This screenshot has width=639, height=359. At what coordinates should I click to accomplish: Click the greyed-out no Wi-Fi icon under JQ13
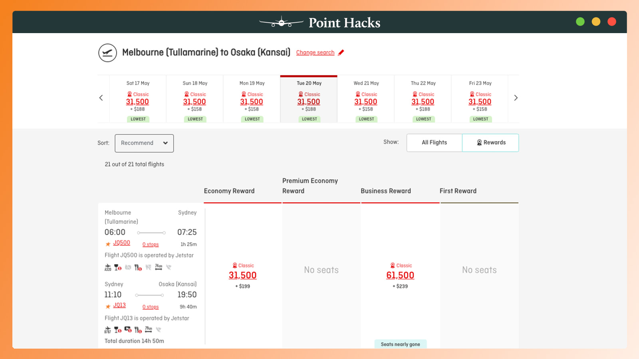click(159, 329)
